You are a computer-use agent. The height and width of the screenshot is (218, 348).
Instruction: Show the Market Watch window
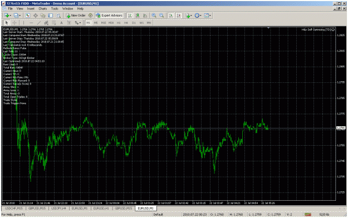click(27, 16)
